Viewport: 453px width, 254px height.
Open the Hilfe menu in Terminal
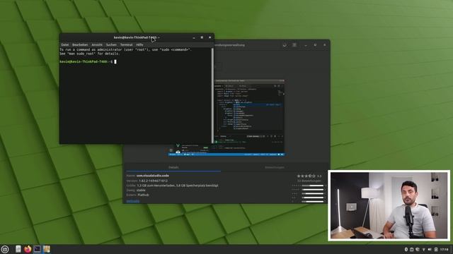[x=139, y=45]
